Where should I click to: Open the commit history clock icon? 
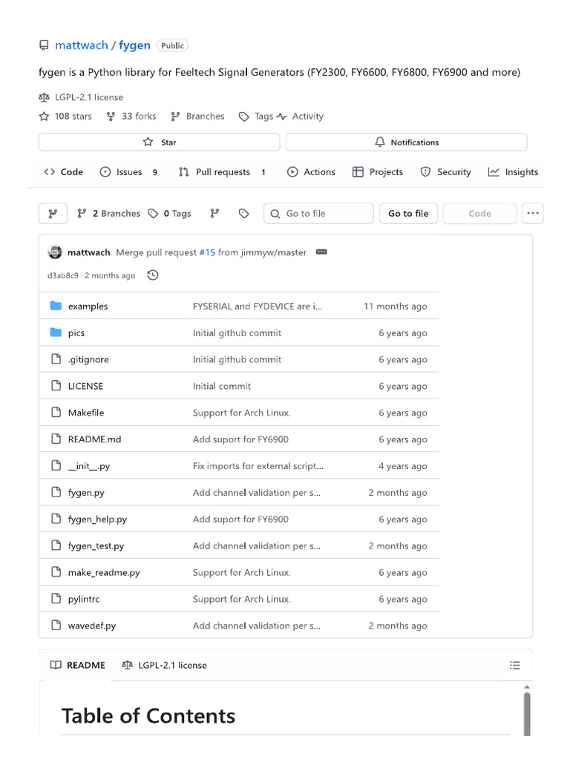tap(153, 275)
